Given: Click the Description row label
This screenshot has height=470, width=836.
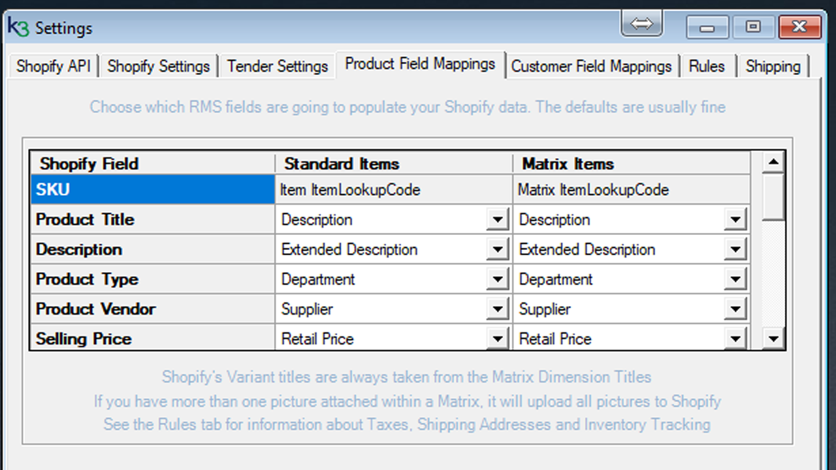Looking at the screenshot, I should click(153, 249).
